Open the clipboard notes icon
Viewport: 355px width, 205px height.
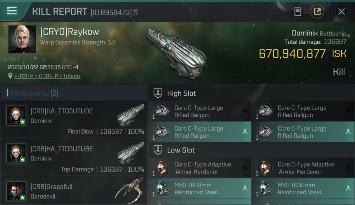(298, 11)
